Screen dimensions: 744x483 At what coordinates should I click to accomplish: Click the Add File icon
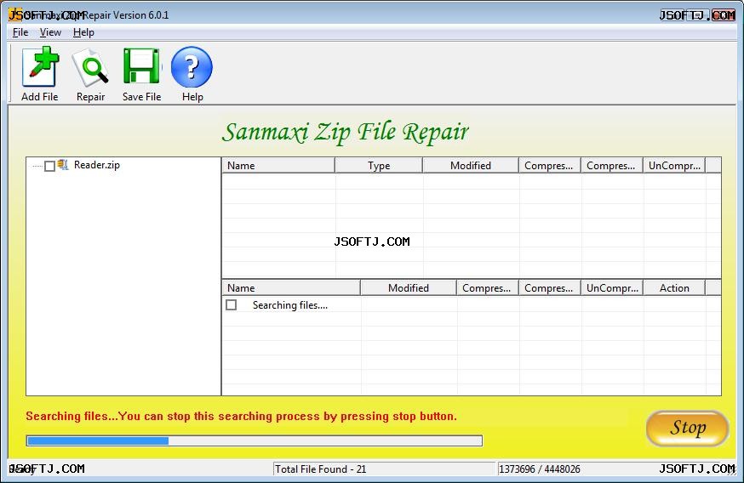40,67
